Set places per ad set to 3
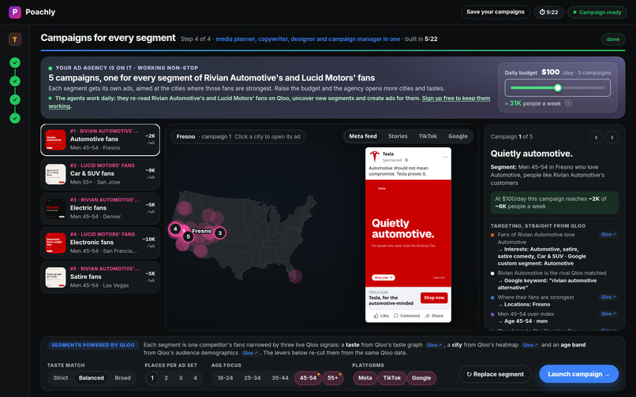This screenshot has width=636, height=397. [181, 378]
